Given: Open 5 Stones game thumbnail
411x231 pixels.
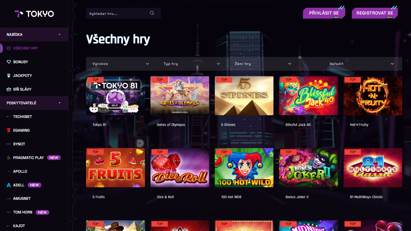Looking at the screenshot, I should point(244,96).
